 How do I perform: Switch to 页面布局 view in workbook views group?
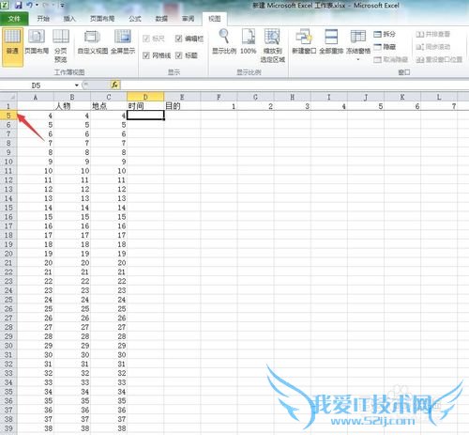click(x=37, y=42)
